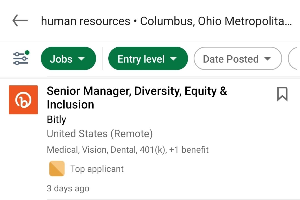
Task: Click the Jobs pill dropdown arrow
Action: click(x=81, y=59)
